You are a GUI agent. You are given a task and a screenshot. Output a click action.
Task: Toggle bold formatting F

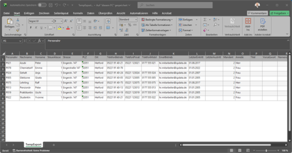(31, 27)
